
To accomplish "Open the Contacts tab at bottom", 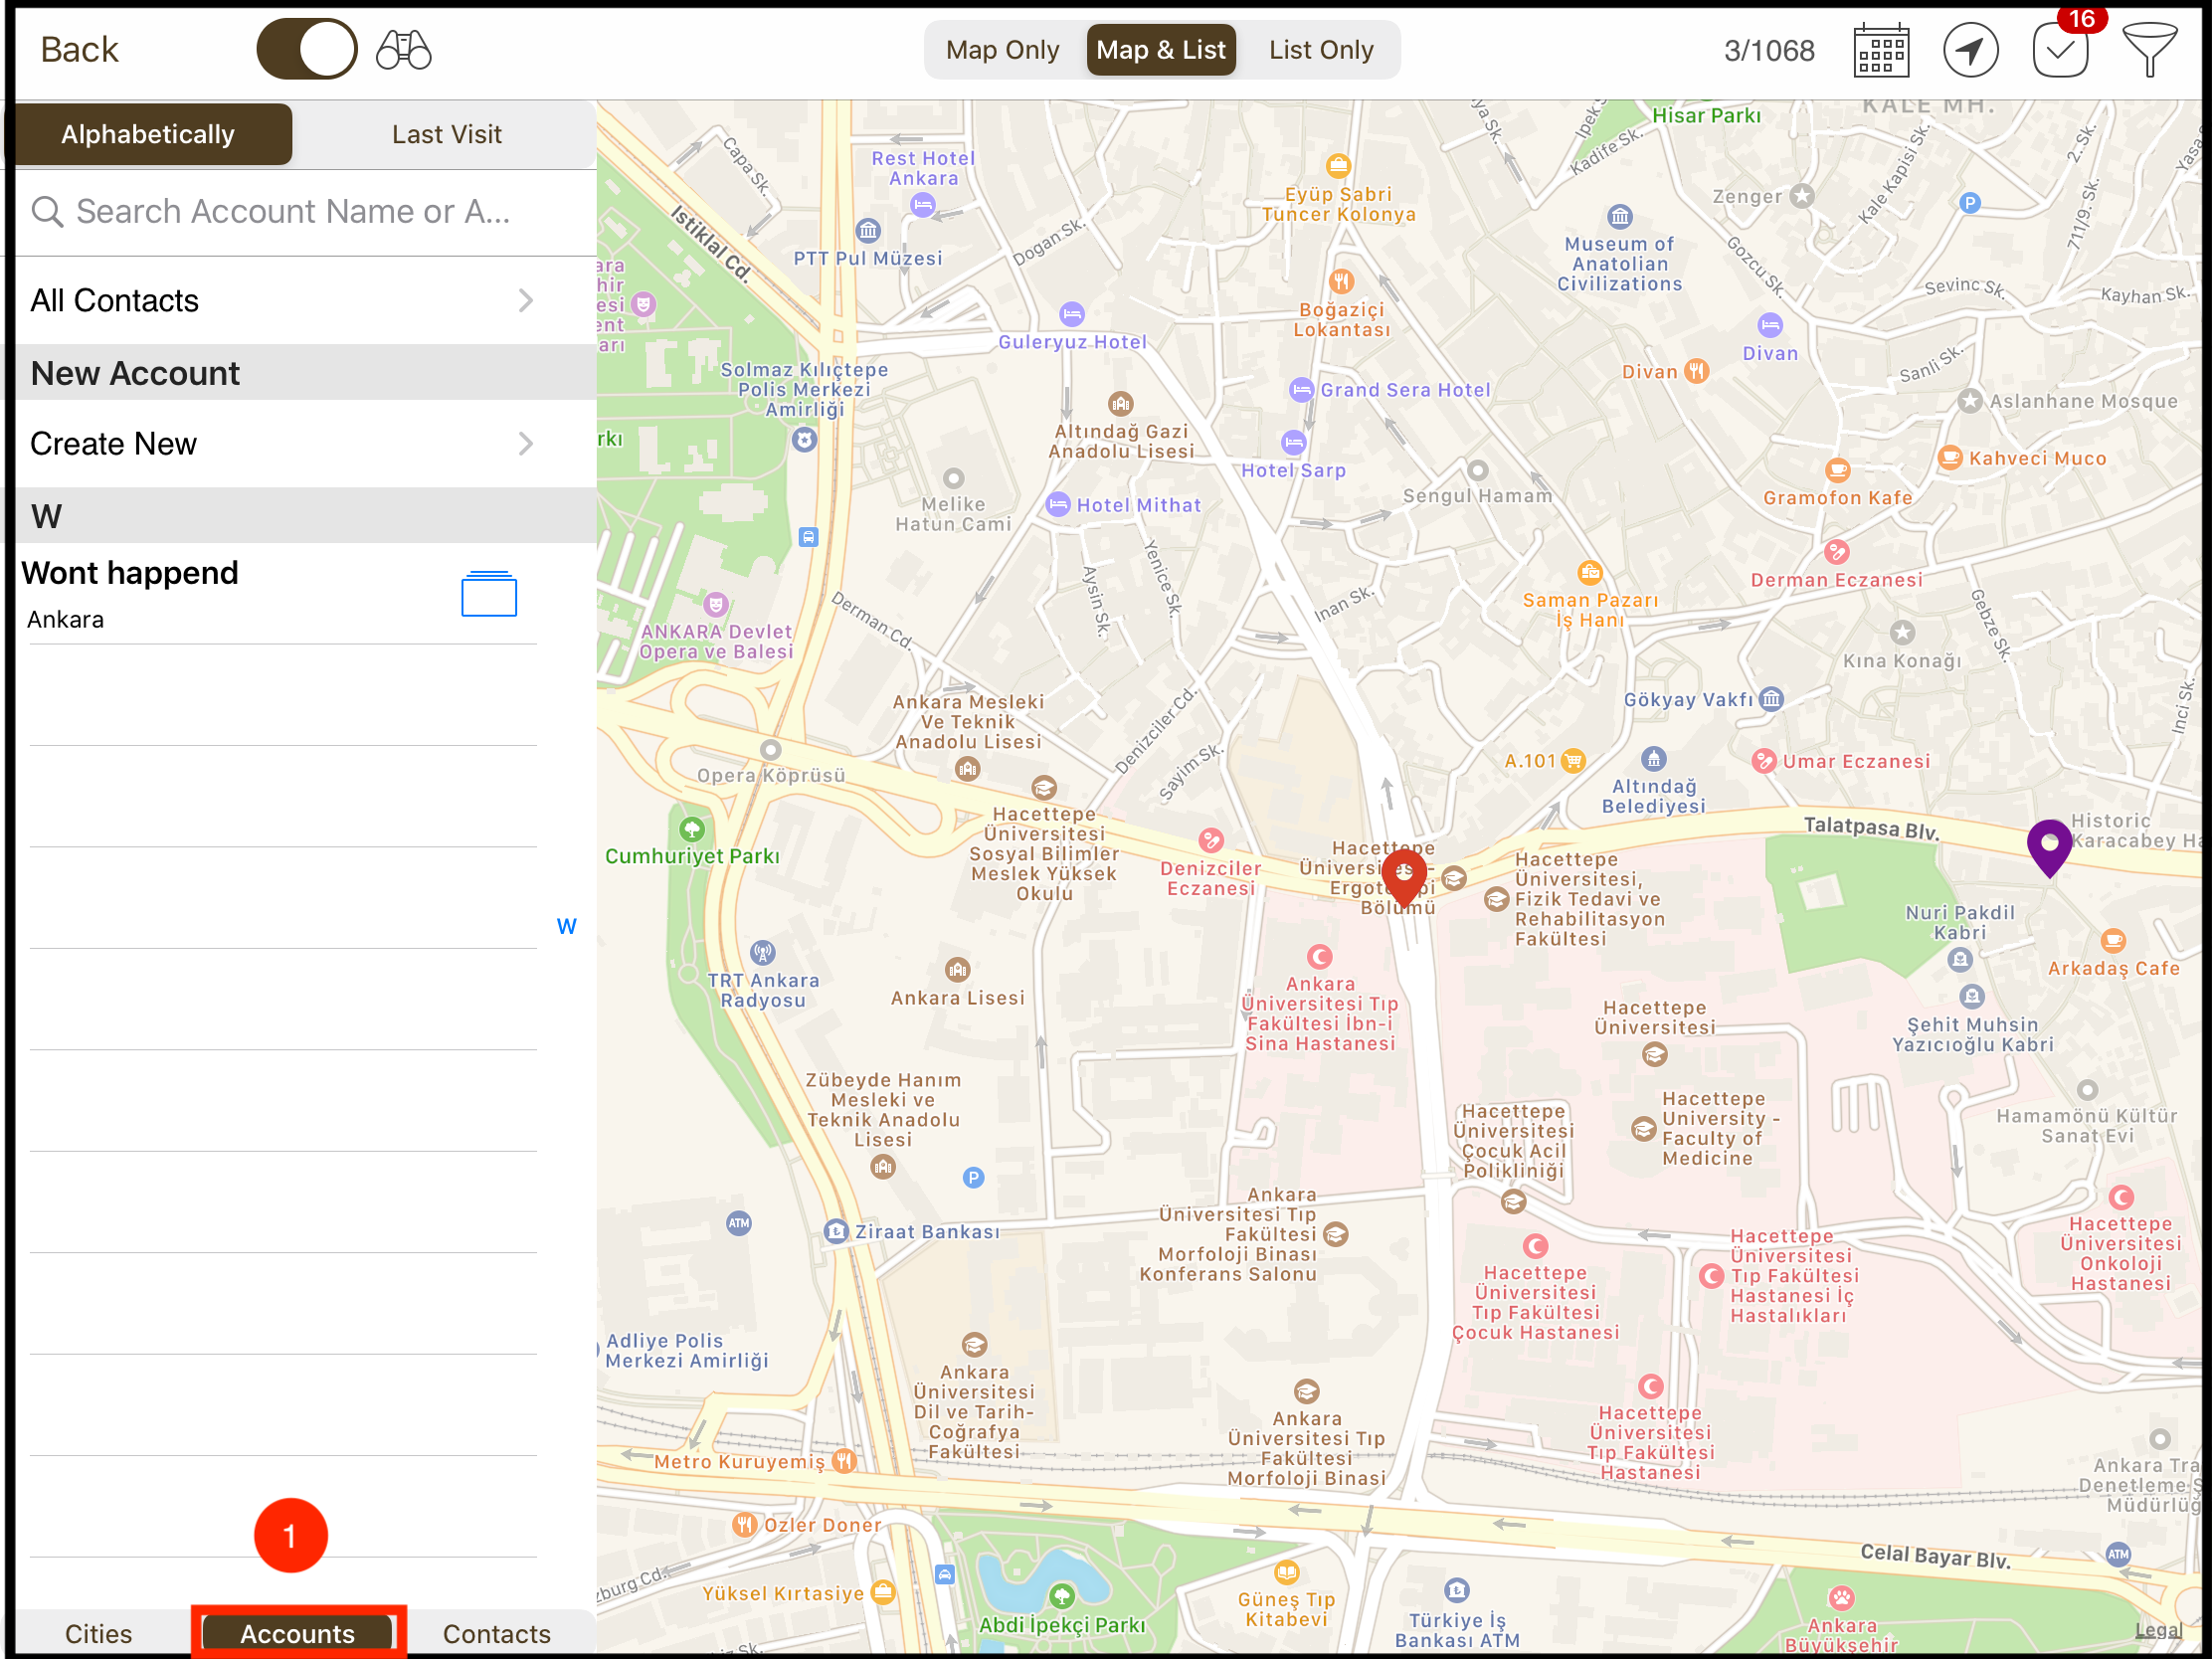I will (497, 1633).
